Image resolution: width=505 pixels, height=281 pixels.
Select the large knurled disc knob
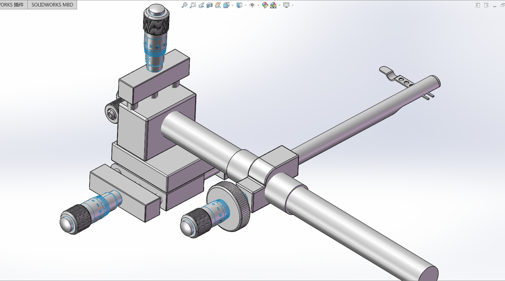[x=228, y=206]
